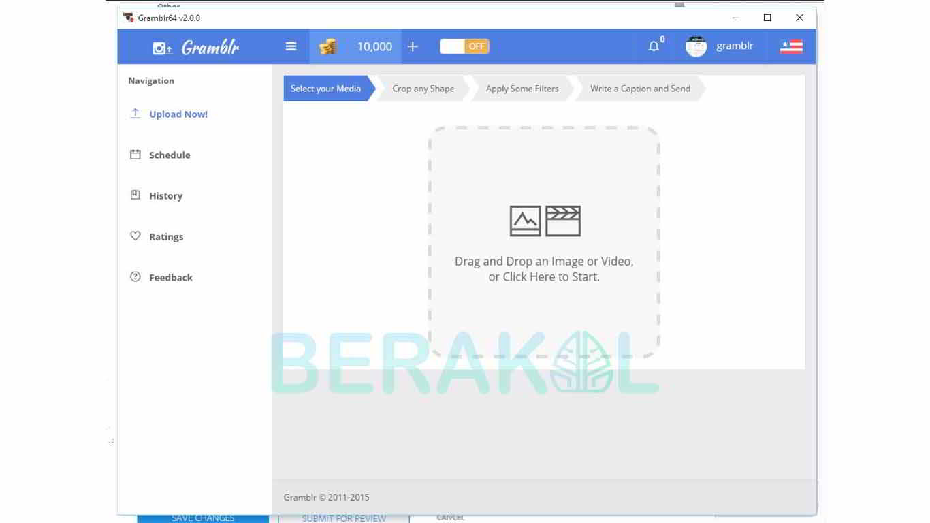930x523 pixels.
Task: Select the Write a Caption and Send step
Action: pyautogui.click(x=639, y=89)
